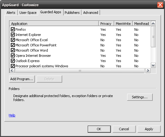Sort by the Application column header
165x137 pixels.
tap(54, 24)
